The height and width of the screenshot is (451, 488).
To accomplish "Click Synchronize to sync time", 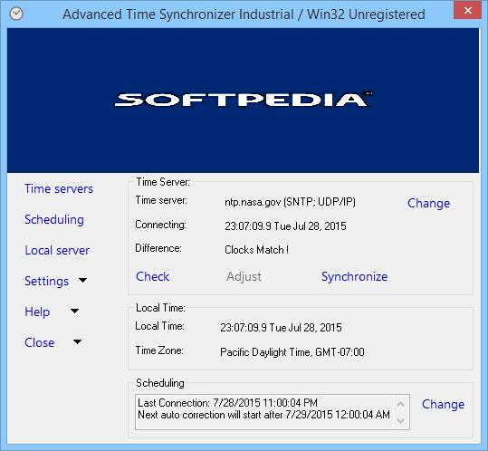I will coord(355,277).
